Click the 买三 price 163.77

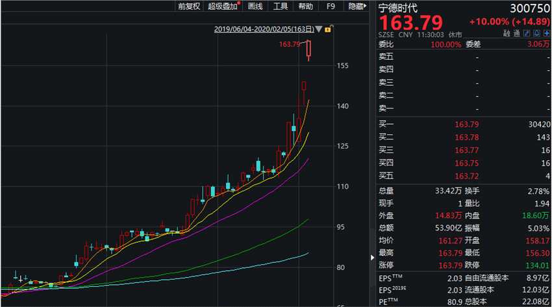[x=466, y=151]
